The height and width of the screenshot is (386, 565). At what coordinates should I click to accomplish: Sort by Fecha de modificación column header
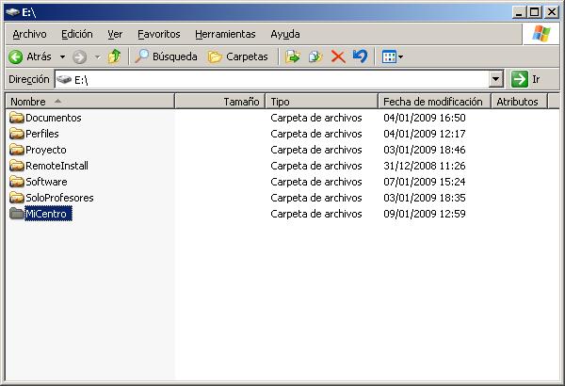coord(433,102)
